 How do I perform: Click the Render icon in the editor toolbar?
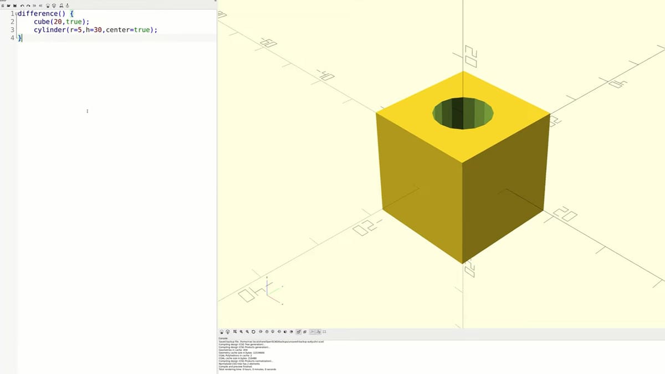(x=54, y=6)
